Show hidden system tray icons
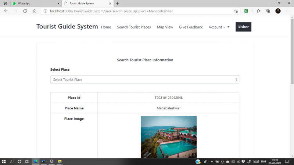The width and height of the screenshot is (294, 165). click(x=212, y=162)
